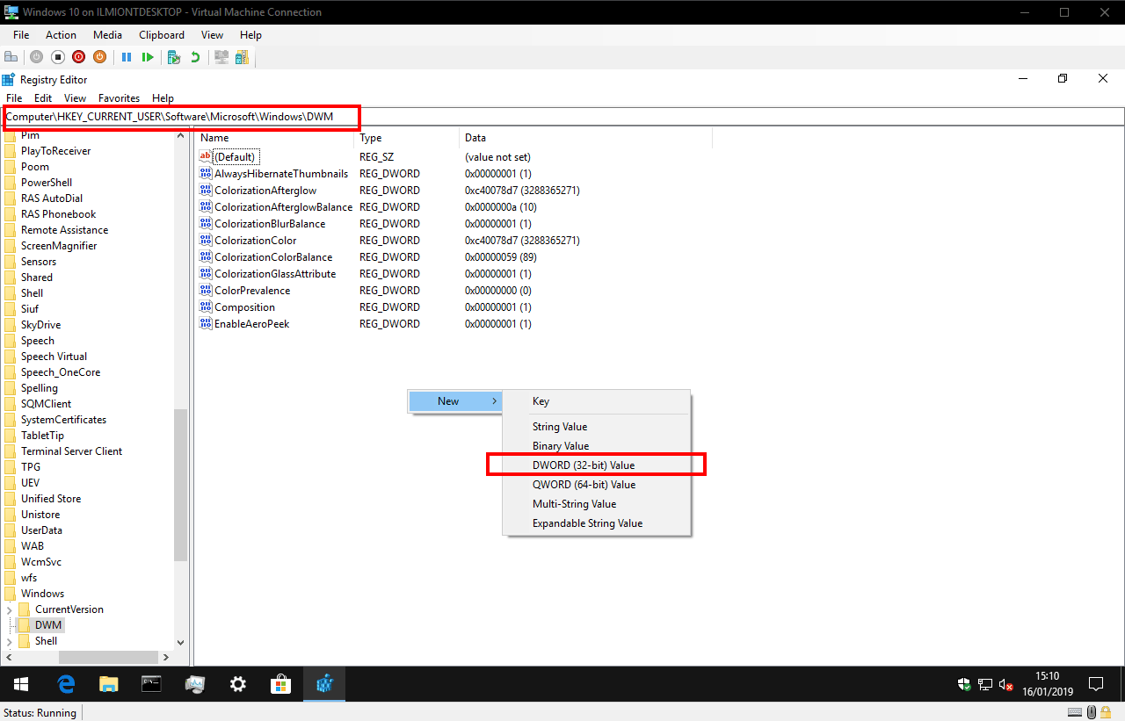Viewport: 1125px width, 721px height.
Task: Open the Clipboard menu
Action: (x=162, y=35)
